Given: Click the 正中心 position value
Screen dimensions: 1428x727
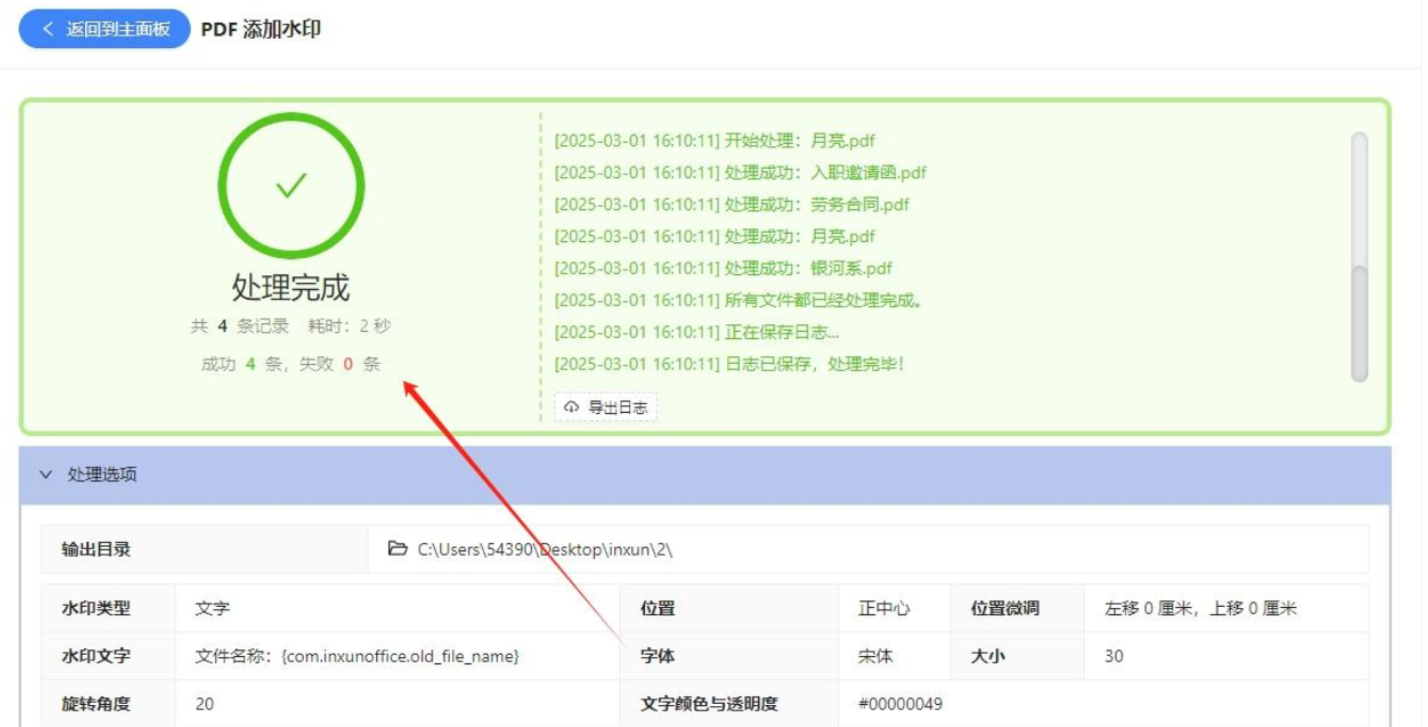Looking at the screenshot, I should pos(884,608).
